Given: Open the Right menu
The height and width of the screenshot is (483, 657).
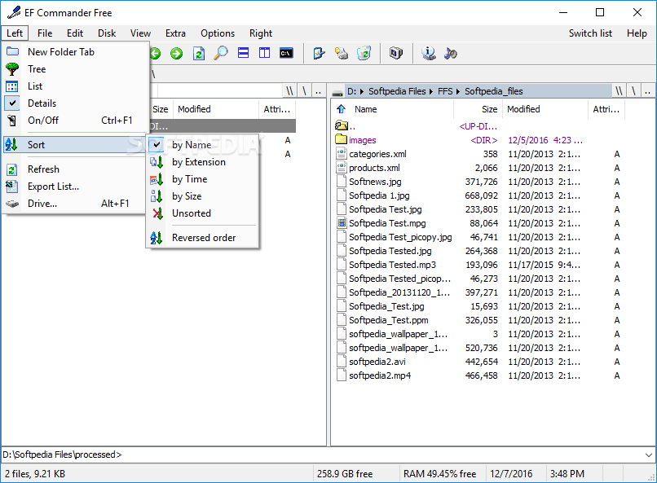Looking at the screenshot, I should point(261,33).
